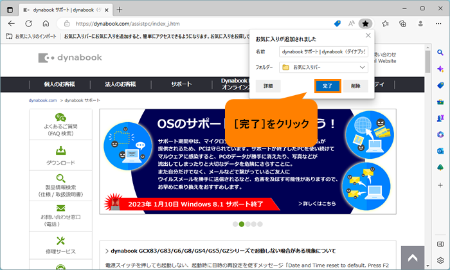This screenshot has height=270, width=450.
Task: Open the sidebar Tools briefcase icon
Action: [440, 102]
